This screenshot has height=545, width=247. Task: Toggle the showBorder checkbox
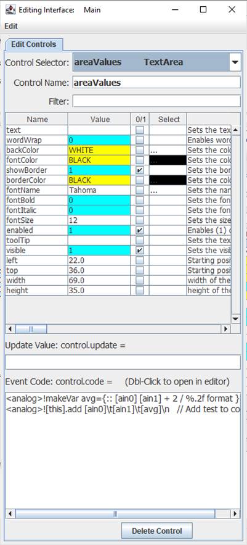click(x=139, y=171)
